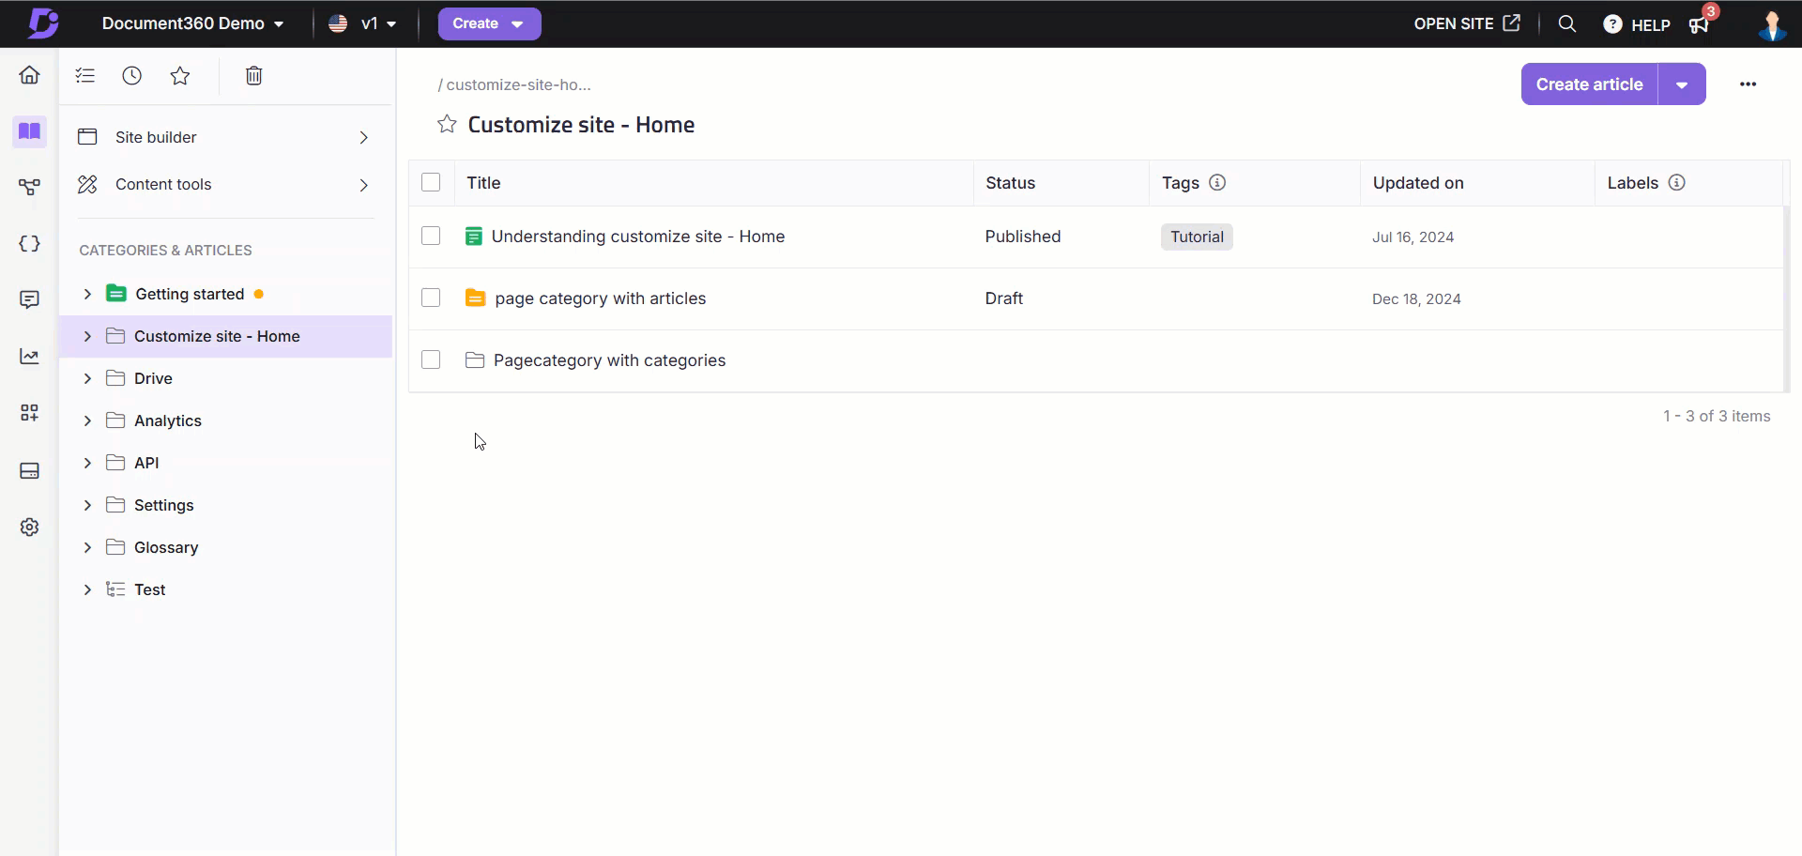The height and width of the screenshot is (856, 1802).
Task: Click the Create article button
Action: pos(1589,84)
